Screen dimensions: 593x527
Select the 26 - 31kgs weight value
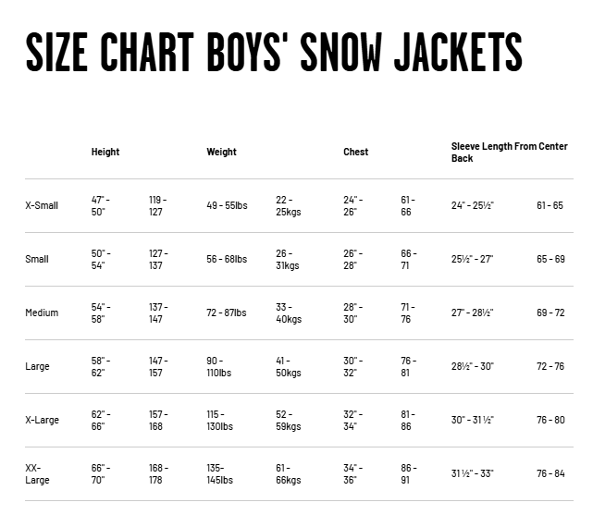(287, 259)
